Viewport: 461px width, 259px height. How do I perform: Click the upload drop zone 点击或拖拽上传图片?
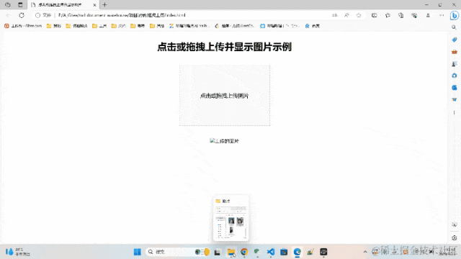tap(225, 96)
